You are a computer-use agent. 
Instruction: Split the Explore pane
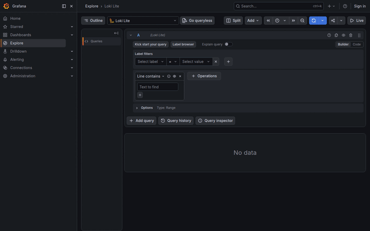coord(233,21)
